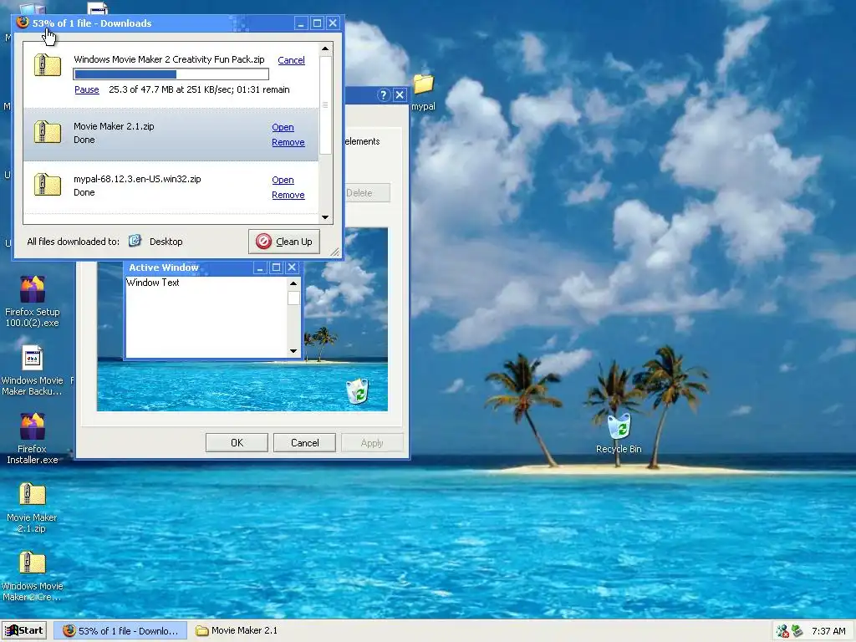Click scroll up arrow in Active Window preview
This screenshot has height=642, width=856.
(x=293, y=283)
